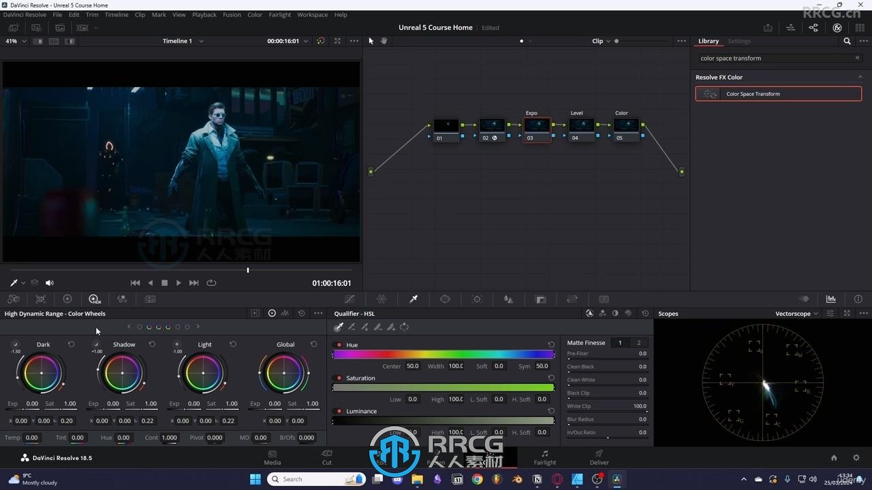Screen dimensions: 872x490
Task: Select the Color Space Transform effect
Action: tap(779, 94)
